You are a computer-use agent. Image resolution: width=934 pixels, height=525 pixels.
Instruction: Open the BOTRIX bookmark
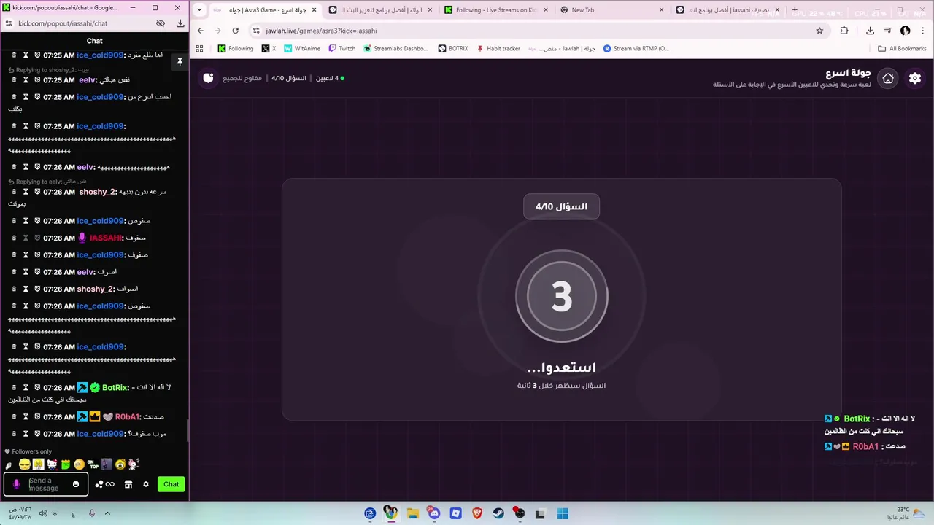click(453, 49)
